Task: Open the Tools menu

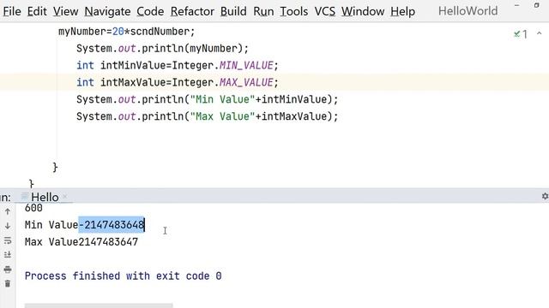Action: (x=293, y=11)
